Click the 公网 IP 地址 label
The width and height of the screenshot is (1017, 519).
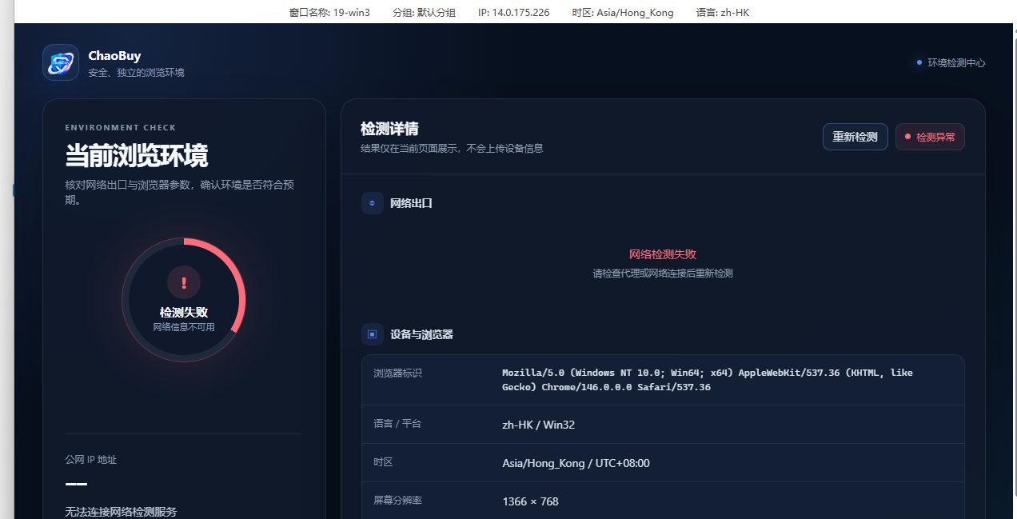pos(91,460)
